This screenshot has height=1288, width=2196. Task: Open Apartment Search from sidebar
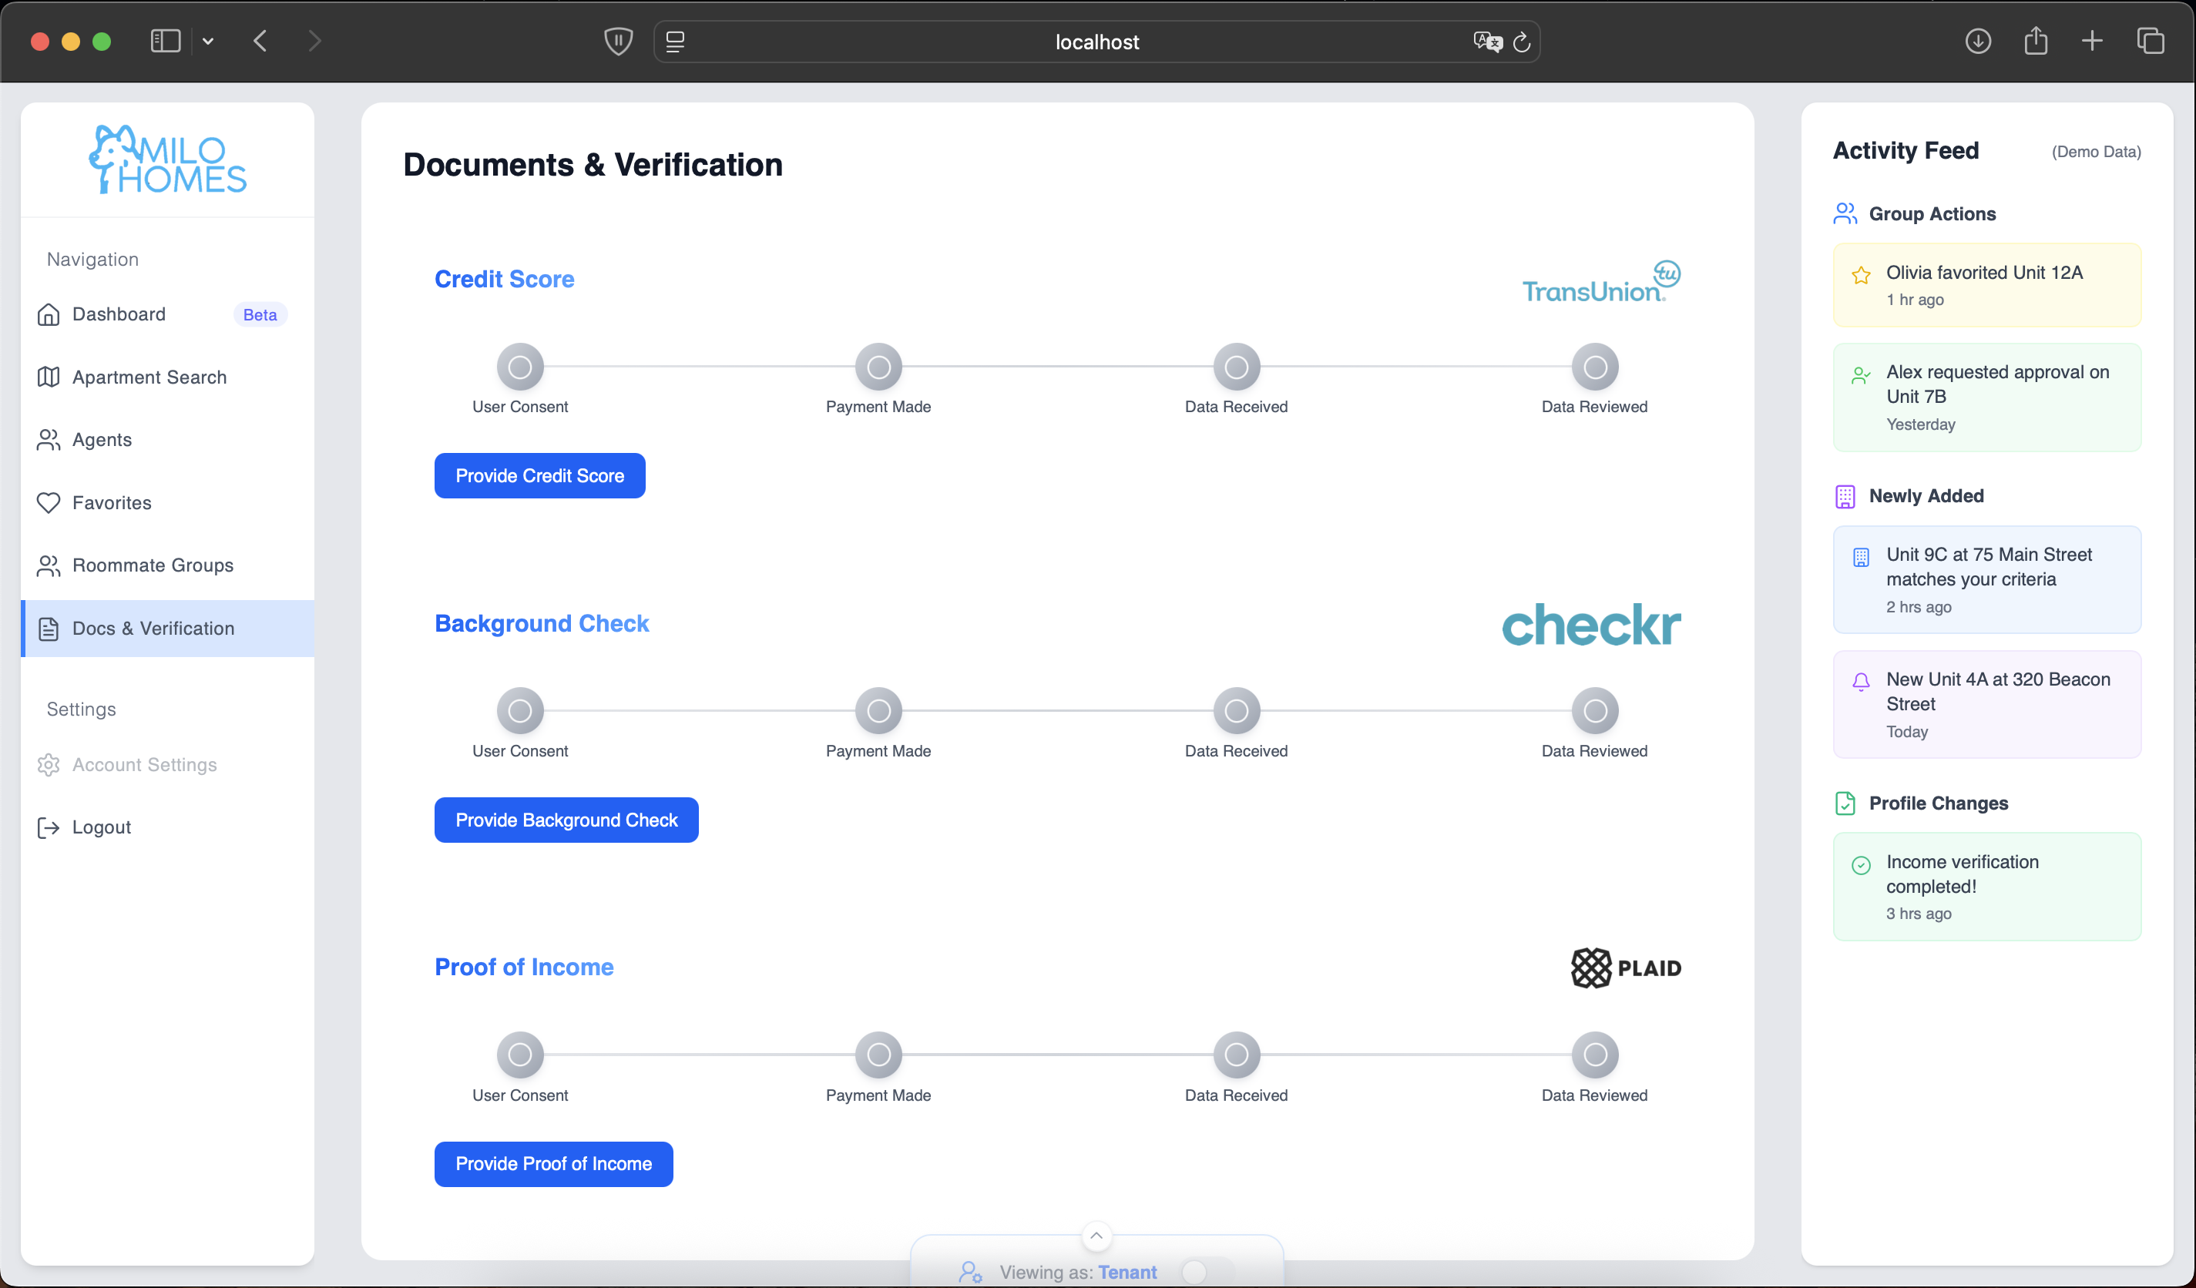point(149,377)
